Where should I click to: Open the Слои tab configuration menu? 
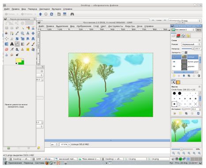(199, 40)
